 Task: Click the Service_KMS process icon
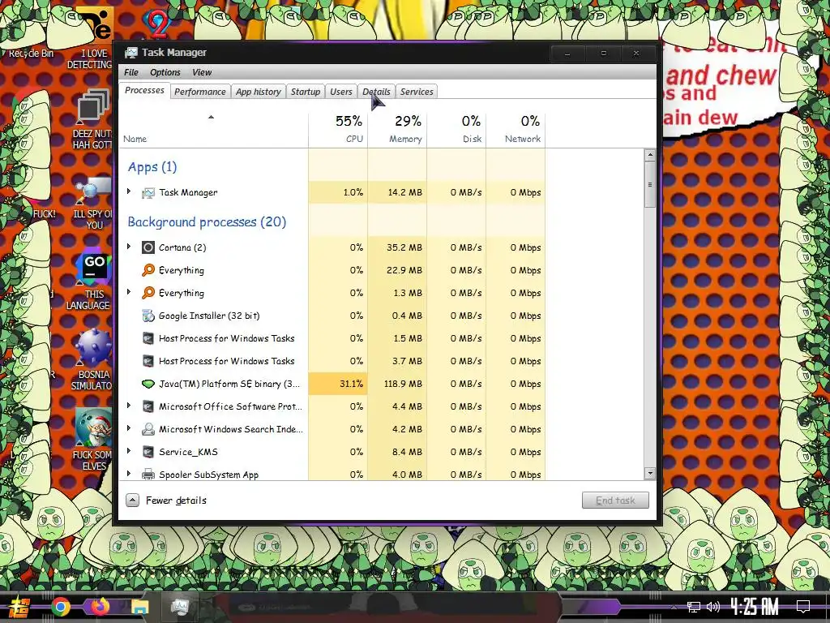click(148, 452)
